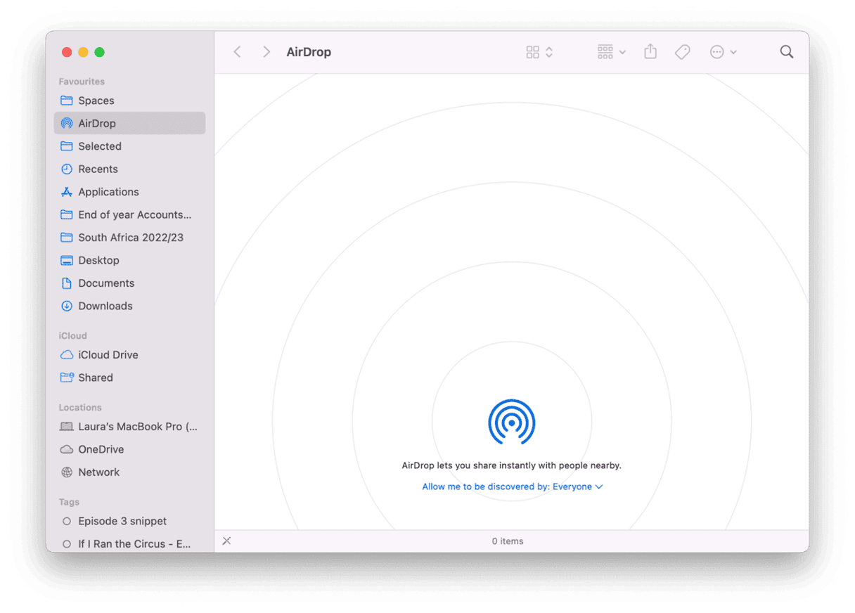Click the forward navigation arrow
855x613 pixels.
click(266, 51)
